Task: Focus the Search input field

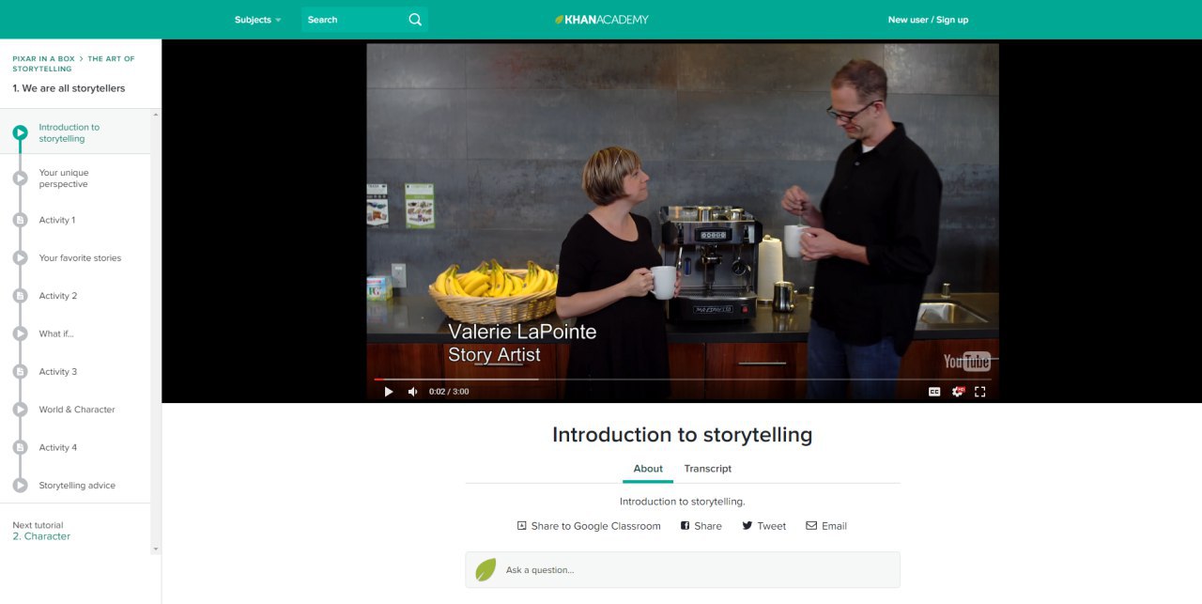Action: click(364, 20)
